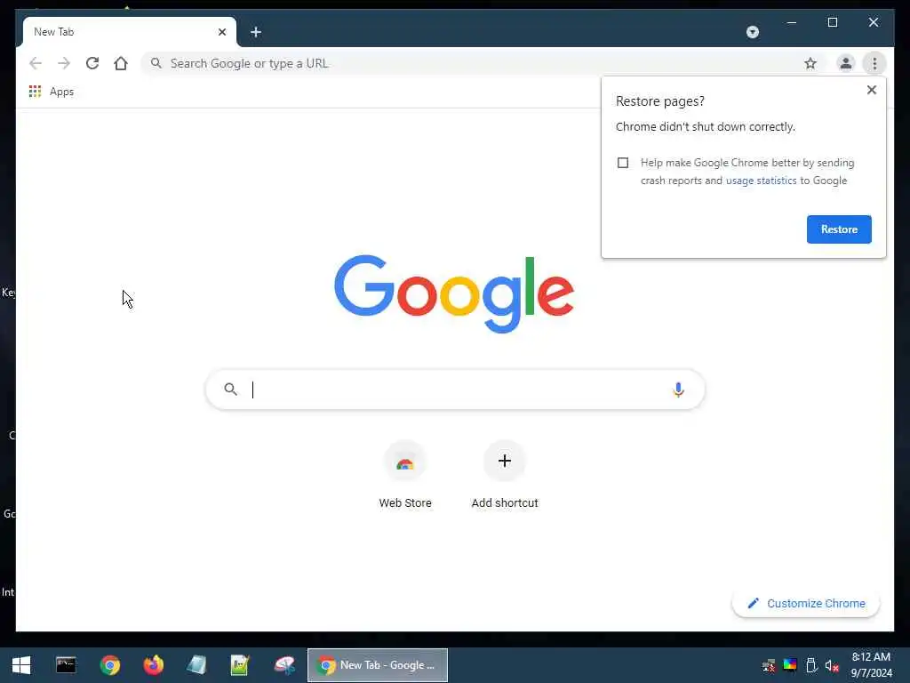Open Customize Chrome button
The image size is (910, 683).
coord(806,604)
